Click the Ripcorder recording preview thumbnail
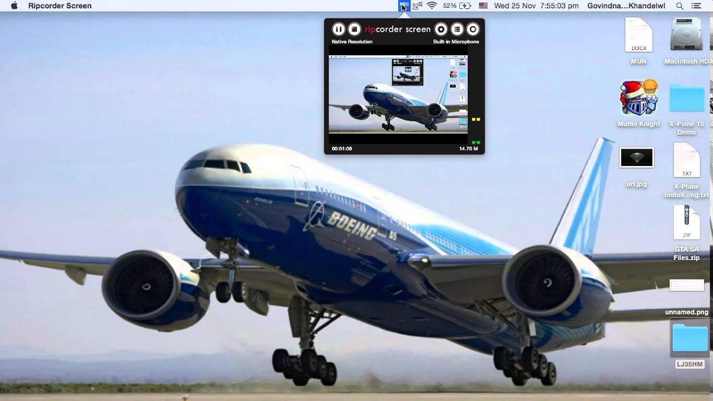 click(398, 94)
